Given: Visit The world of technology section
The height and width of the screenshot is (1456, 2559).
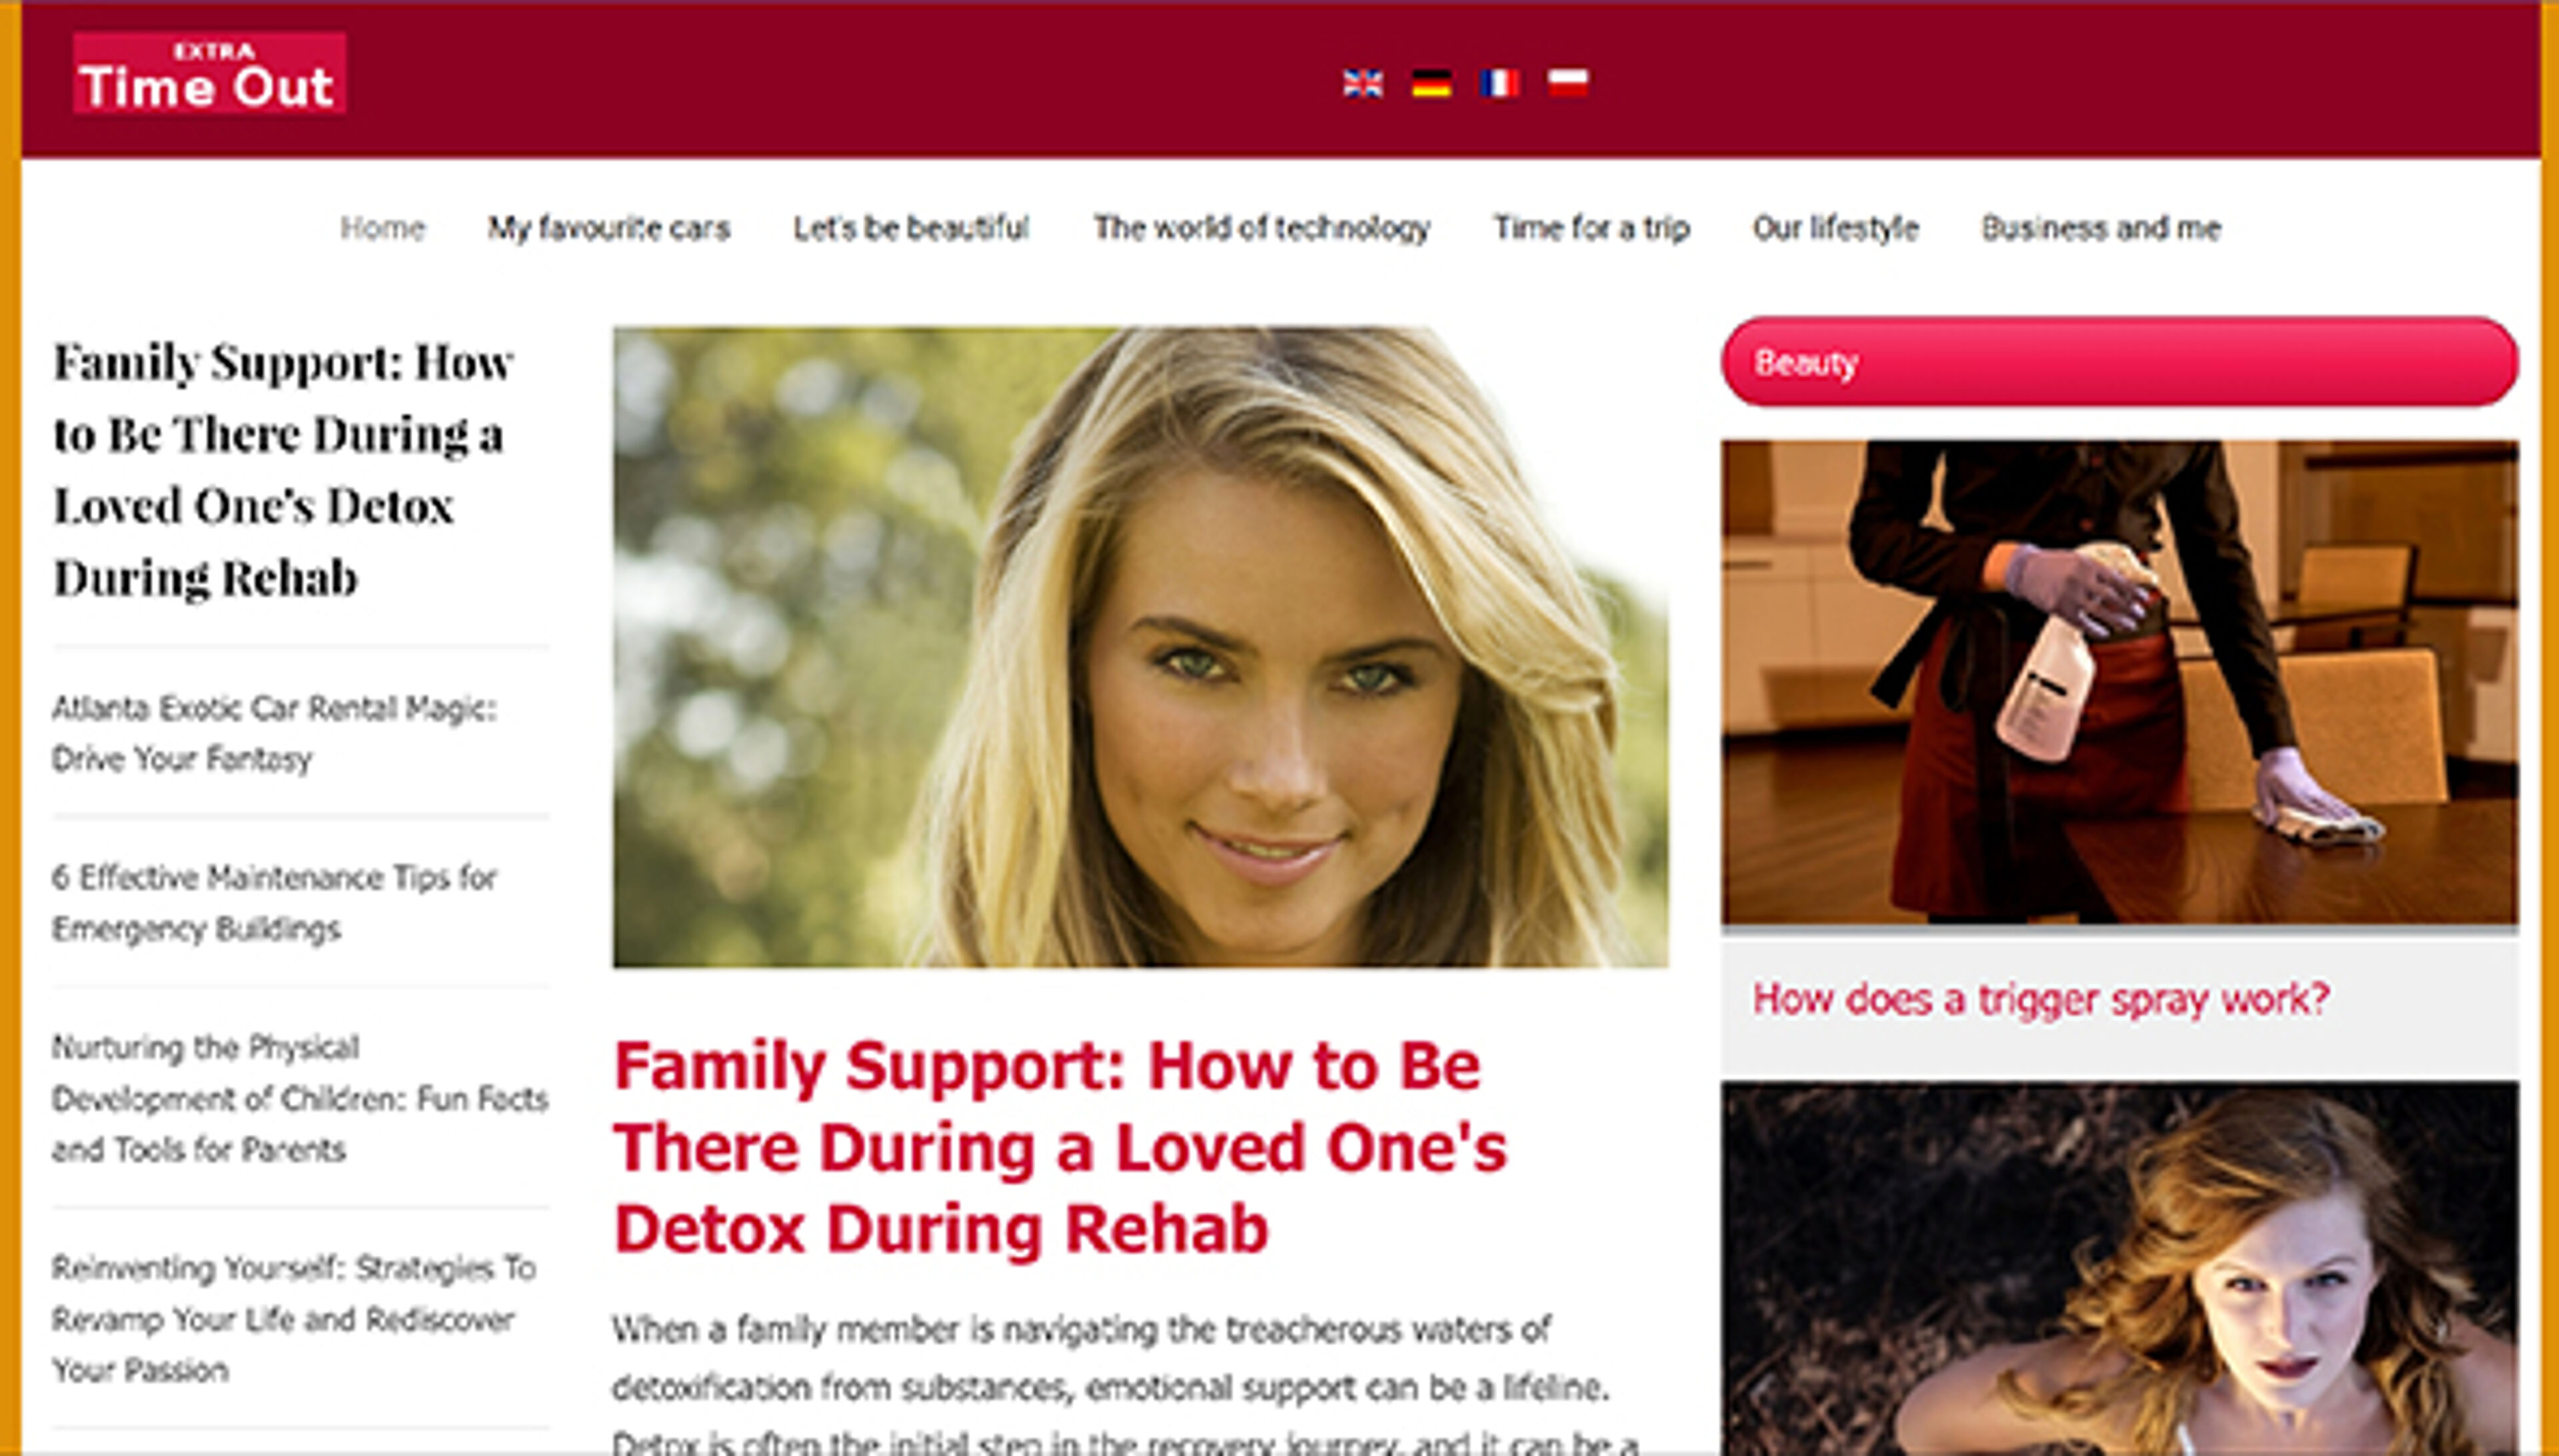Looking at the screenshot, I should pyautogui.click(x=1262, y=228).
